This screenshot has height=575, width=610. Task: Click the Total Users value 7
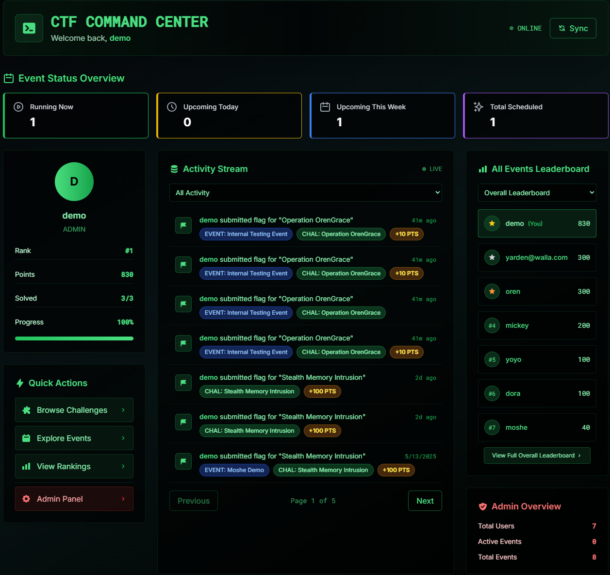pos(594,526)
